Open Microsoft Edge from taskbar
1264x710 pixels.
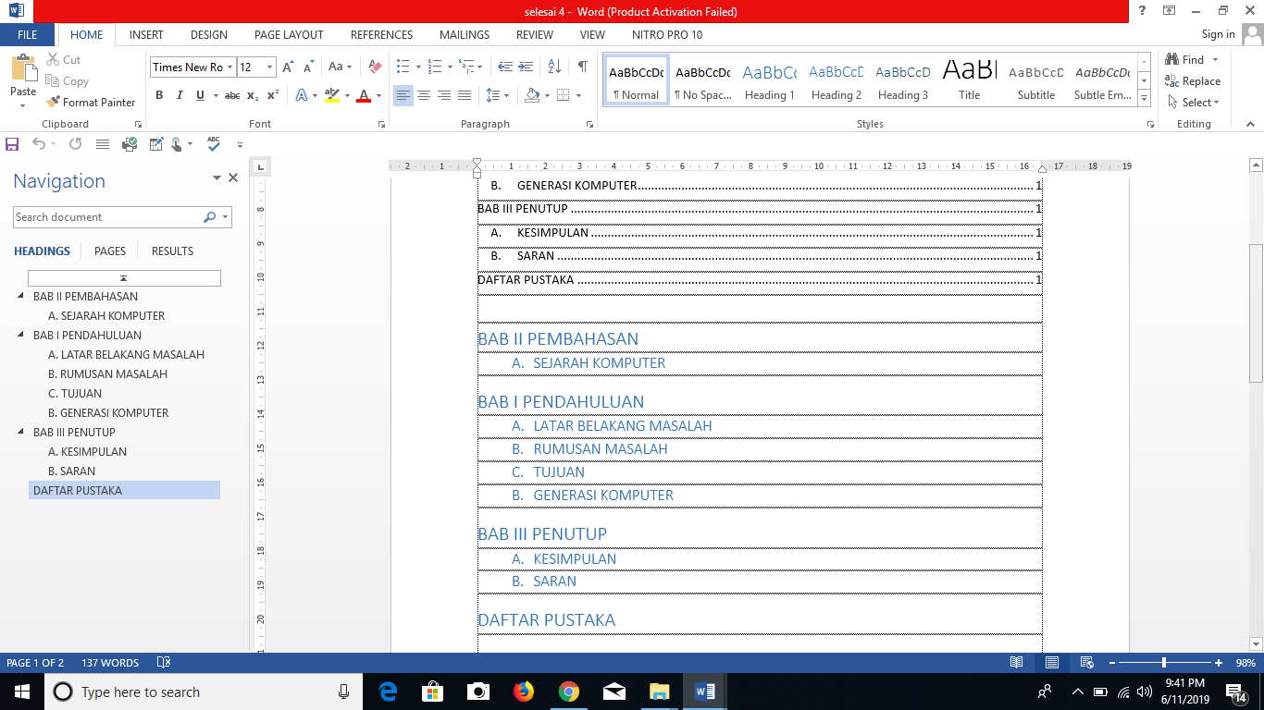[389, 692]
